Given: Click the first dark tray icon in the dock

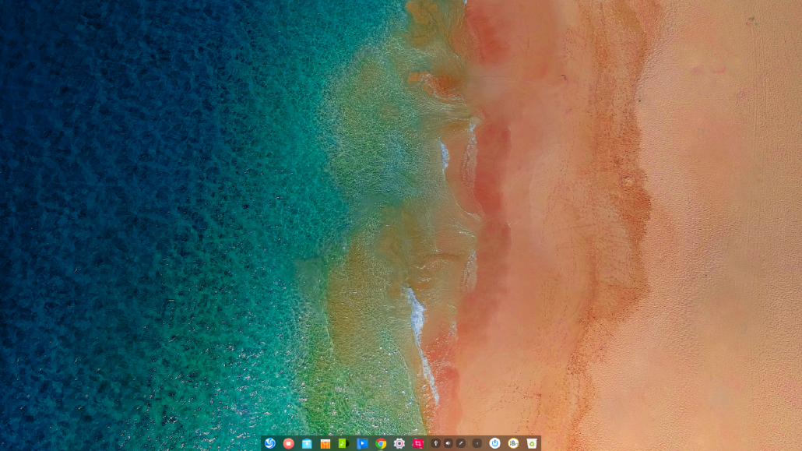Looking at the screenshot, I should pos(436,443).
